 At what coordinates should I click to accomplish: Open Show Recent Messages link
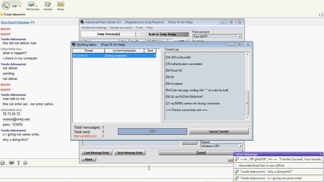[15, 22]
